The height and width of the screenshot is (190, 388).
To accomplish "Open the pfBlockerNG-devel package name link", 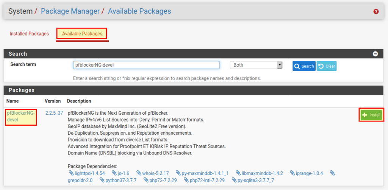I will tap(21, 116).
